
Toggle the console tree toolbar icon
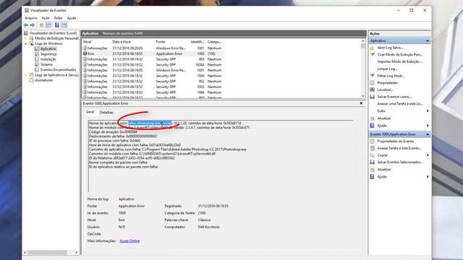click(48, 25)
